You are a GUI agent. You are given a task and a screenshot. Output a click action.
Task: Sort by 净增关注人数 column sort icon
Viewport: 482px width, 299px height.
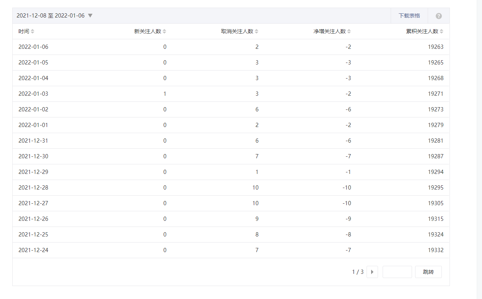click(349, 31)
